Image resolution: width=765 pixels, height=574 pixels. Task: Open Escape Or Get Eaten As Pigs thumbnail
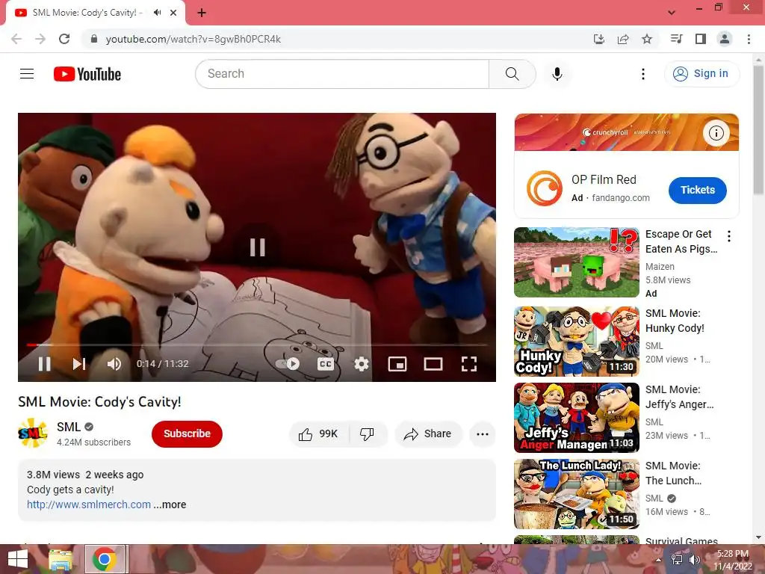pos(576,262)
